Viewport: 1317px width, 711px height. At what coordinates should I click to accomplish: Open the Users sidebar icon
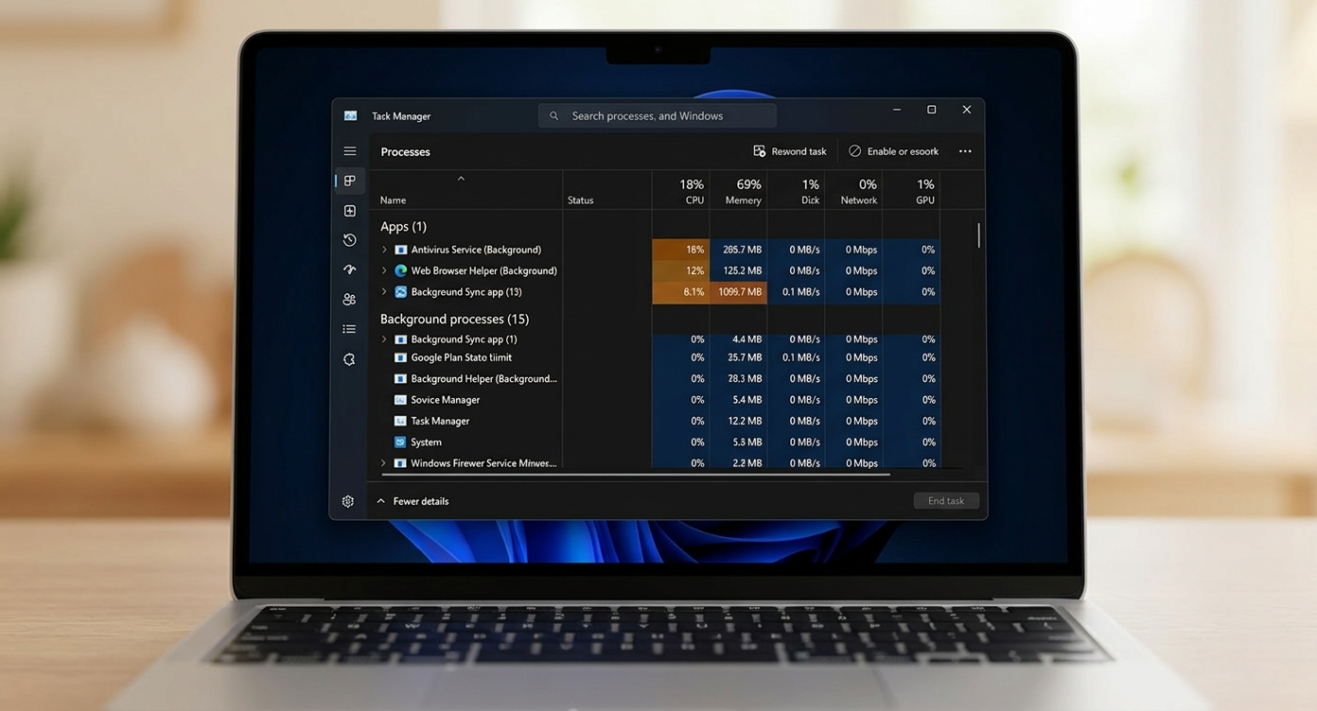349,300
